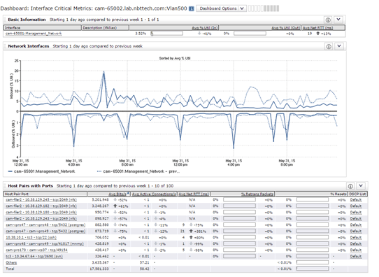Open cam-65001:Management_Network interface link
Viewport: 379px width, 277px height.
pos(34,34)
